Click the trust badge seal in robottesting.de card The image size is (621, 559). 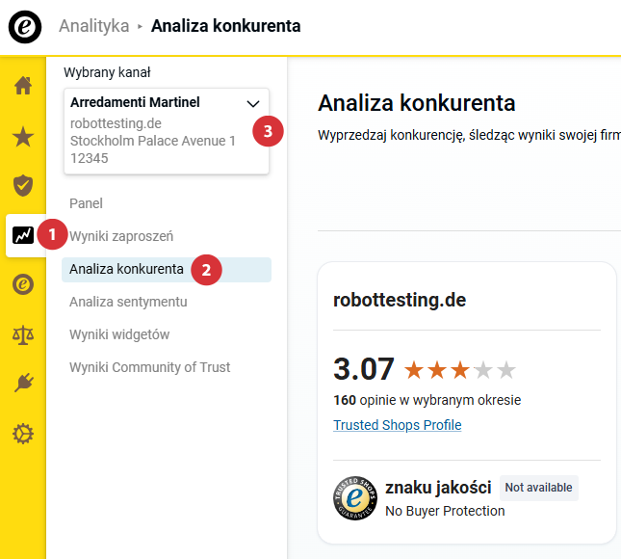[353, 499]
